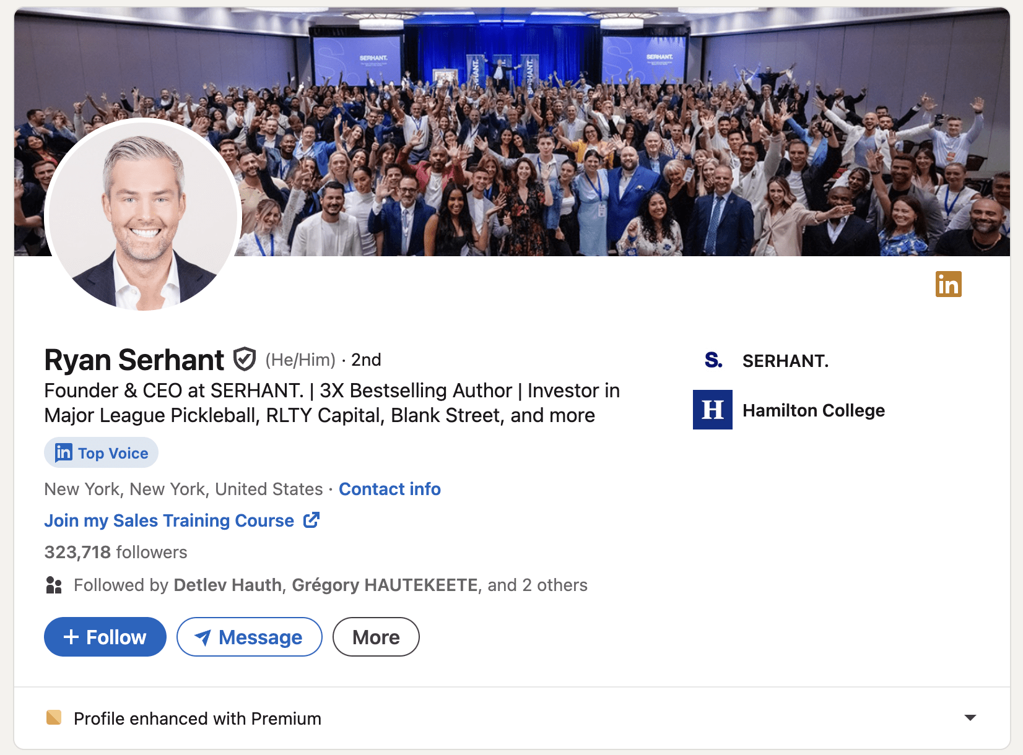Viewport: 1023px width, 755px height.
Task: Click the gold Premium chip icon
Action: (x=54, y=718)
